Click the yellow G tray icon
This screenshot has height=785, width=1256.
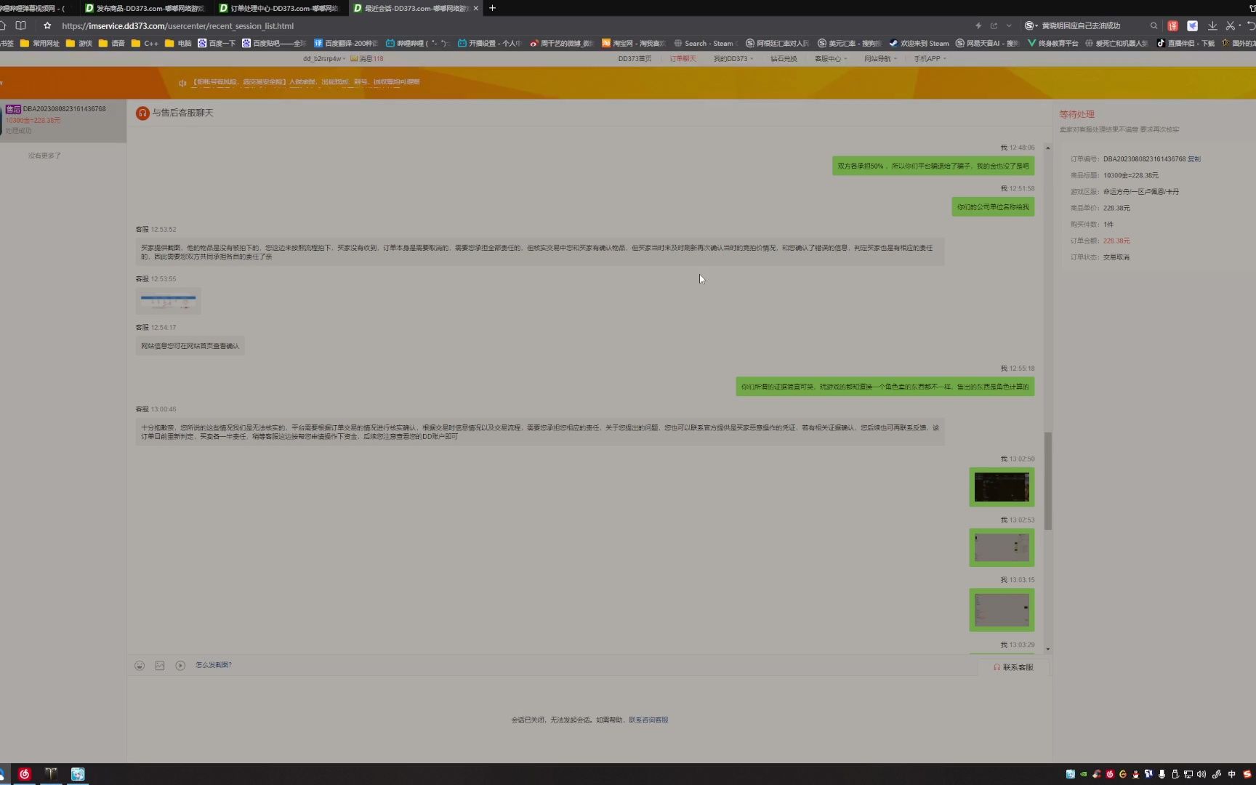(x=1122, y=775)
